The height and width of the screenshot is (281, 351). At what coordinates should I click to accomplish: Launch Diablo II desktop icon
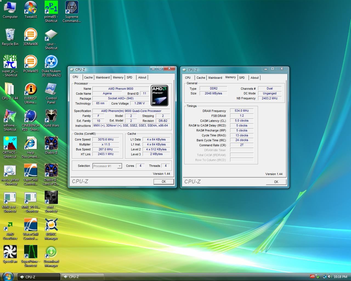pyautogui.click(x=51, y=146)
